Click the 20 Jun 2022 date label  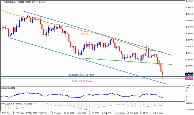(56, 113)
